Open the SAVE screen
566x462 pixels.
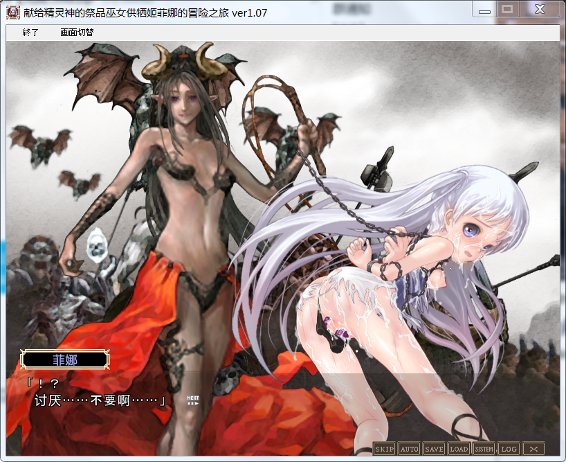(x=434, y=449)
